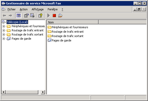Click Pages de garde icon in list

pos(49,40)
